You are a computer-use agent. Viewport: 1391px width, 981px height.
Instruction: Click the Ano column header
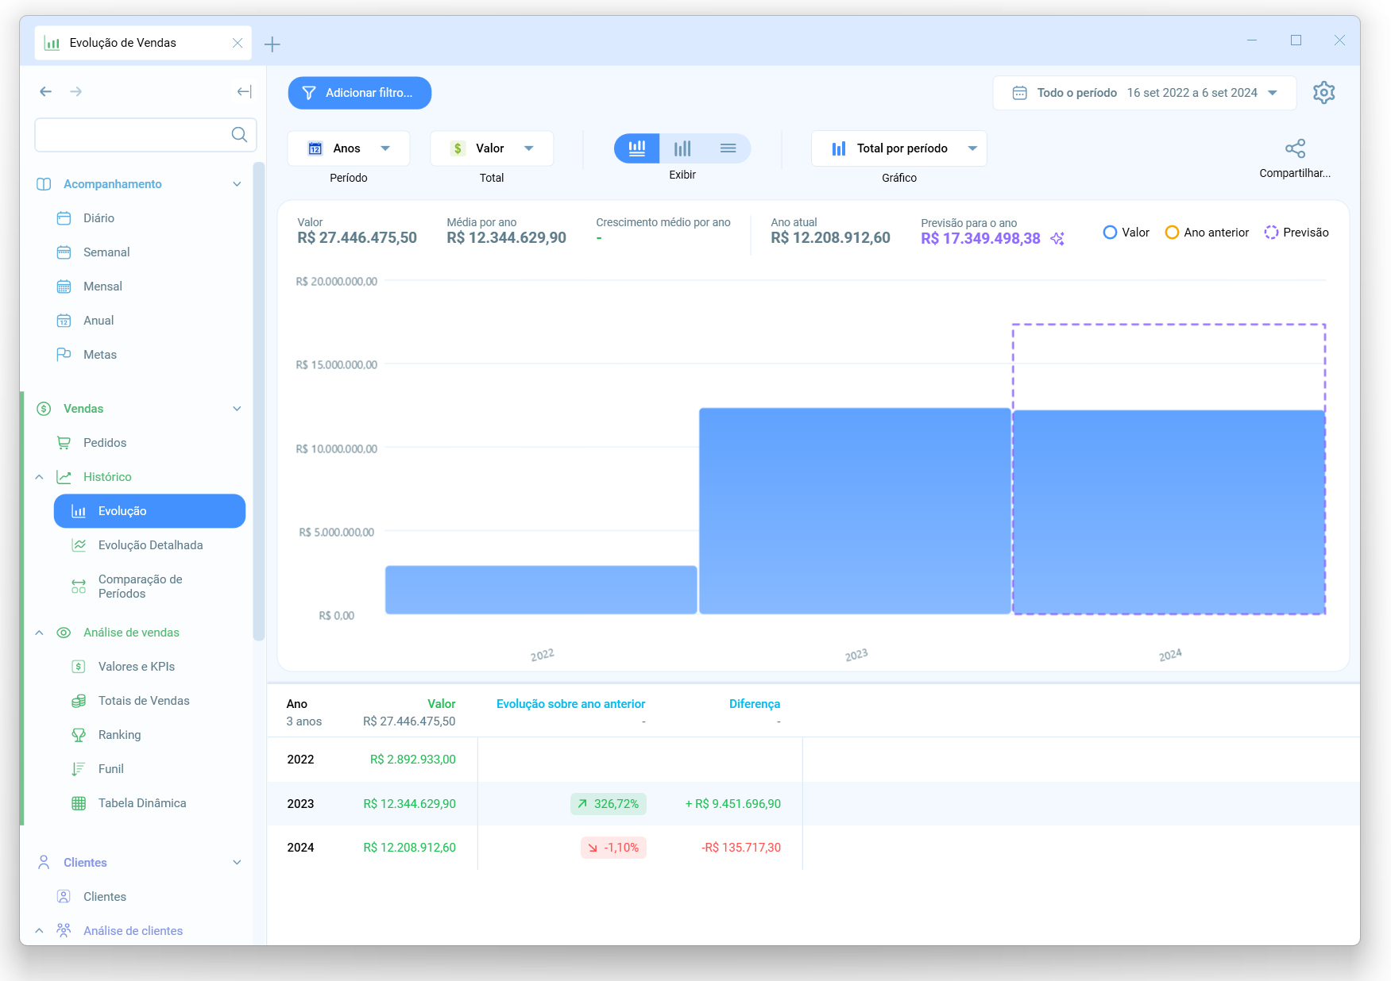297,704
